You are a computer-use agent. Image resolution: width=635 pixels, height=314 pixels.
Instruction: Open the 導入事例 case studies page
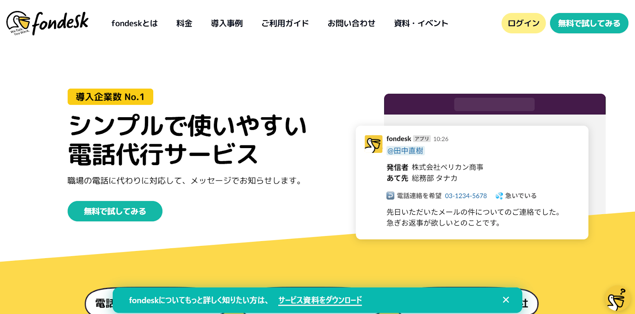227,23
